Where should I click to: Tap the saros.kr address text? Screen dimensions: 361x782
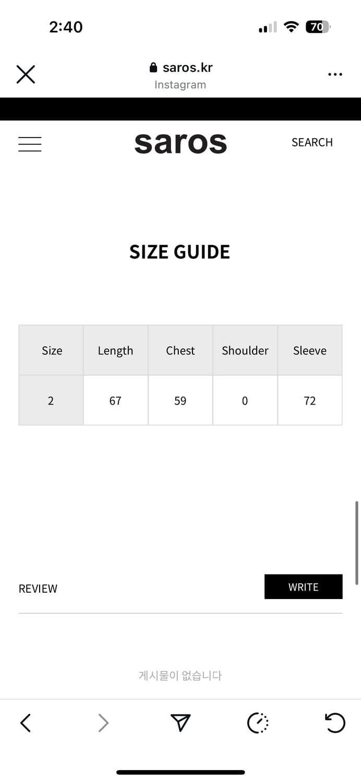coord(187,68)
